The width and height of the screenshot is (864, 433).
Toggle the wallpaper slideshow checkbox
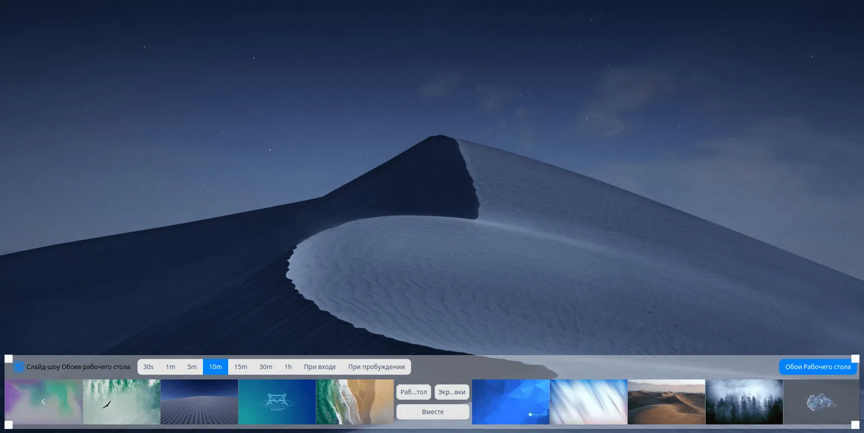point(18,367)
